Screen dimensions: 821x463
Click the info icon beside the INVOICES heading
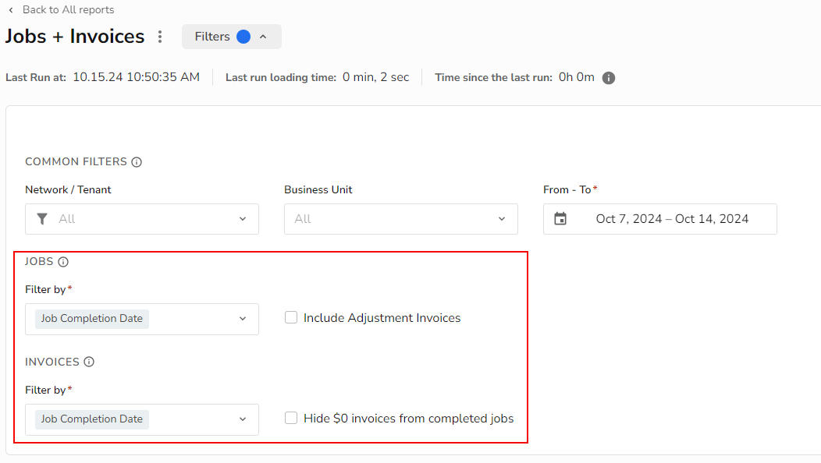tap(89, 362)
